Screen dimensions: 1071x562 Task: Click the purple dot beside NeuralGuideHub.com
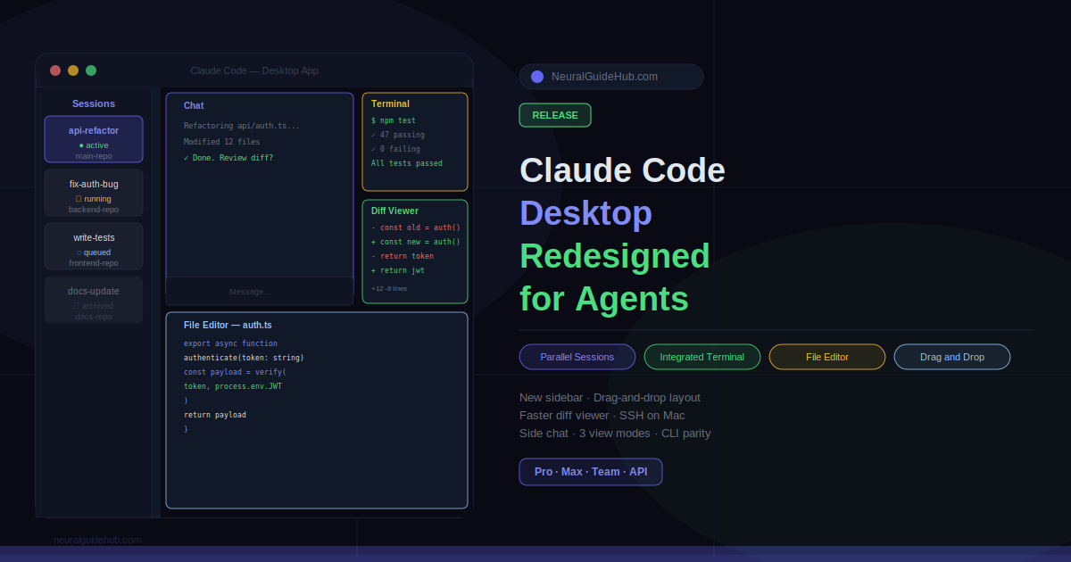[x=537, y=77]
